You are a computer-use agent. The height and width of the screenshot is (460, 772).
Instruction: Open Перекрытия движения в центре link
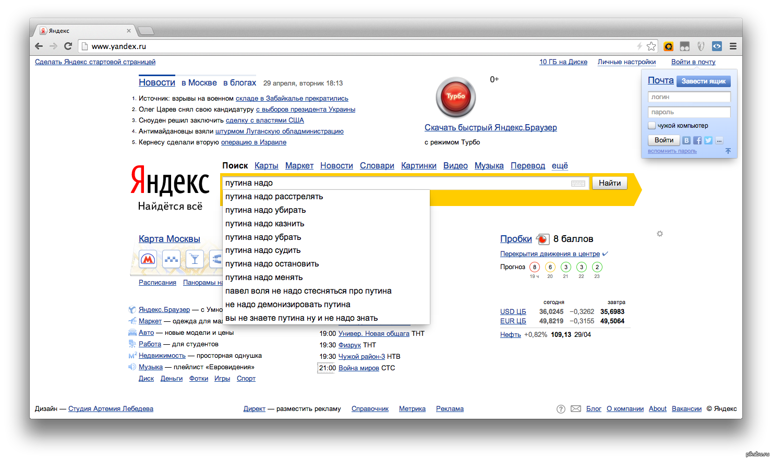click(550, 254)
